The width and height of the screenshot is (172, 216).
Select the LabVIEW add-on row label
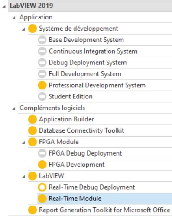[x=52, y=176]
